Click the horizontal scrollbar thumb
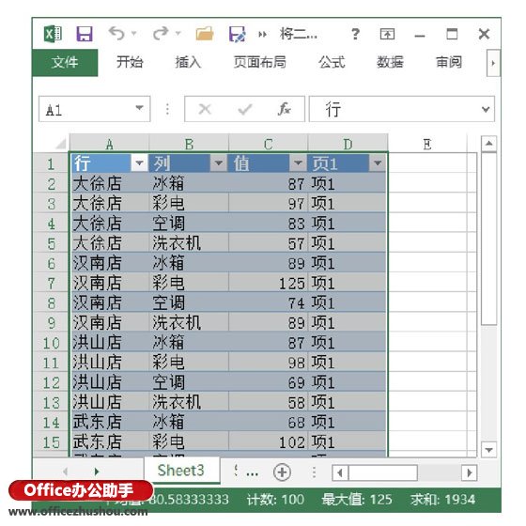The height and width of the screenshot is (526, 526). (x=383, y=473)
